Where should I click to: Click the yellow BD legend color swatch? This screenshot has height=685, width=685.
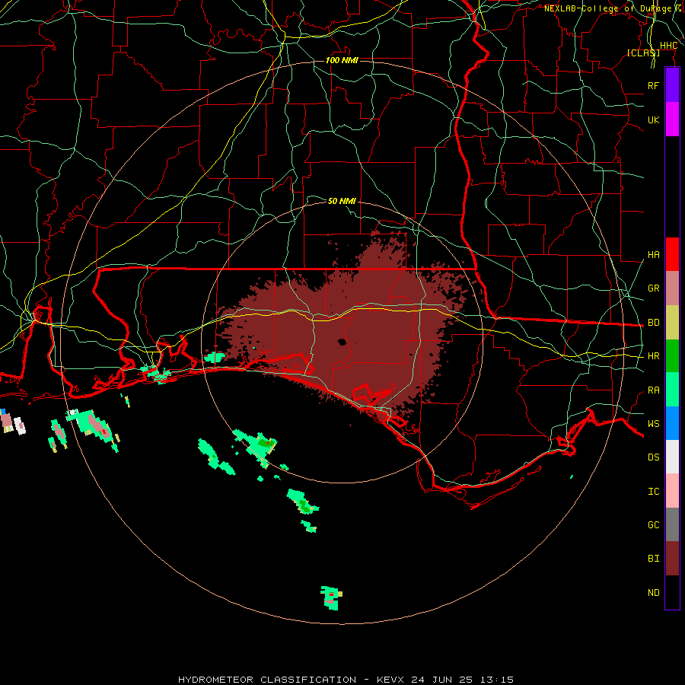(672, 323)
